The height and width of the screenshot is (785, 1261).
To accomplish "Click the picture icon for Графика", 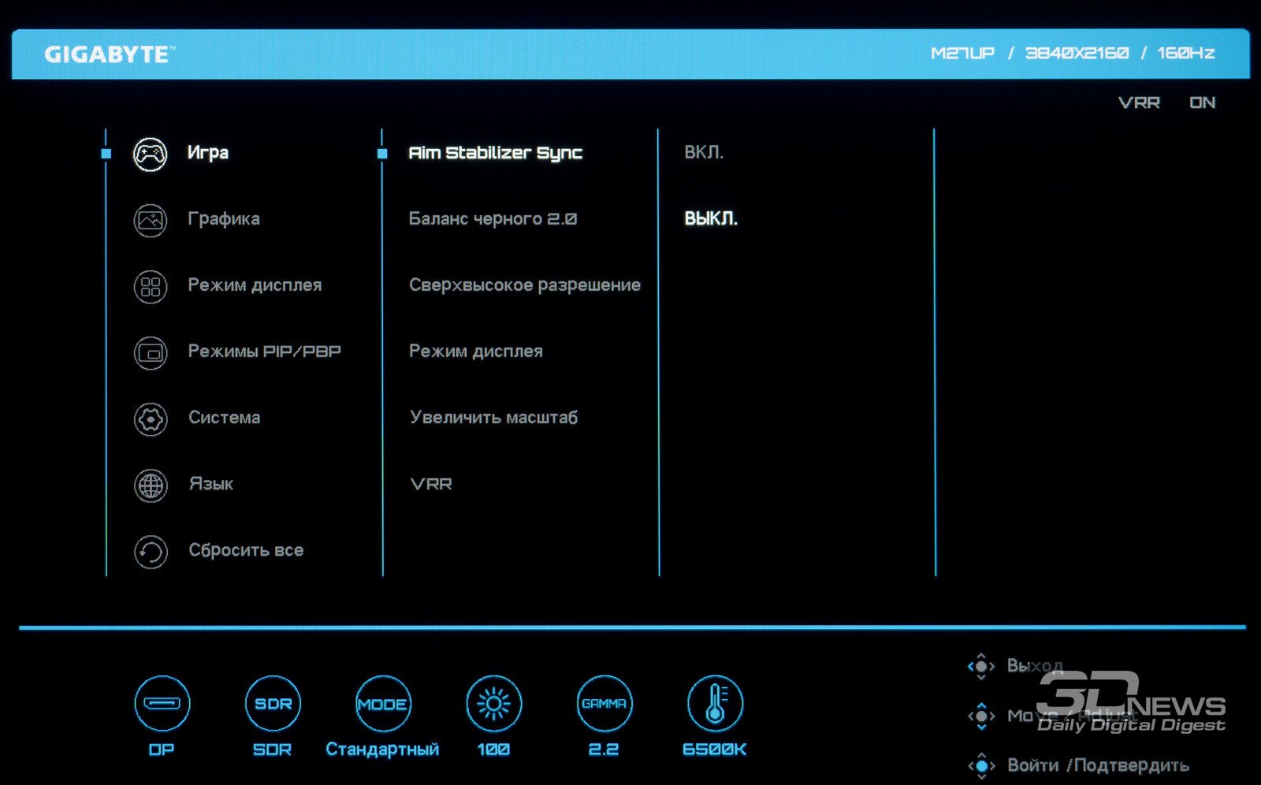I will 150,220.
